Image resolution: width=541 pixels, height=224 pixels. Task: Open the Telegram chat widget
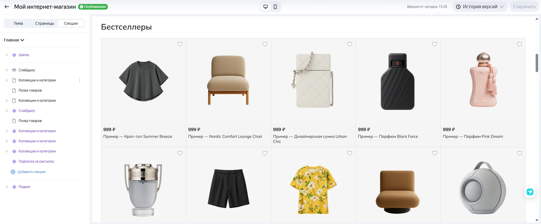[x=530, y=192]
